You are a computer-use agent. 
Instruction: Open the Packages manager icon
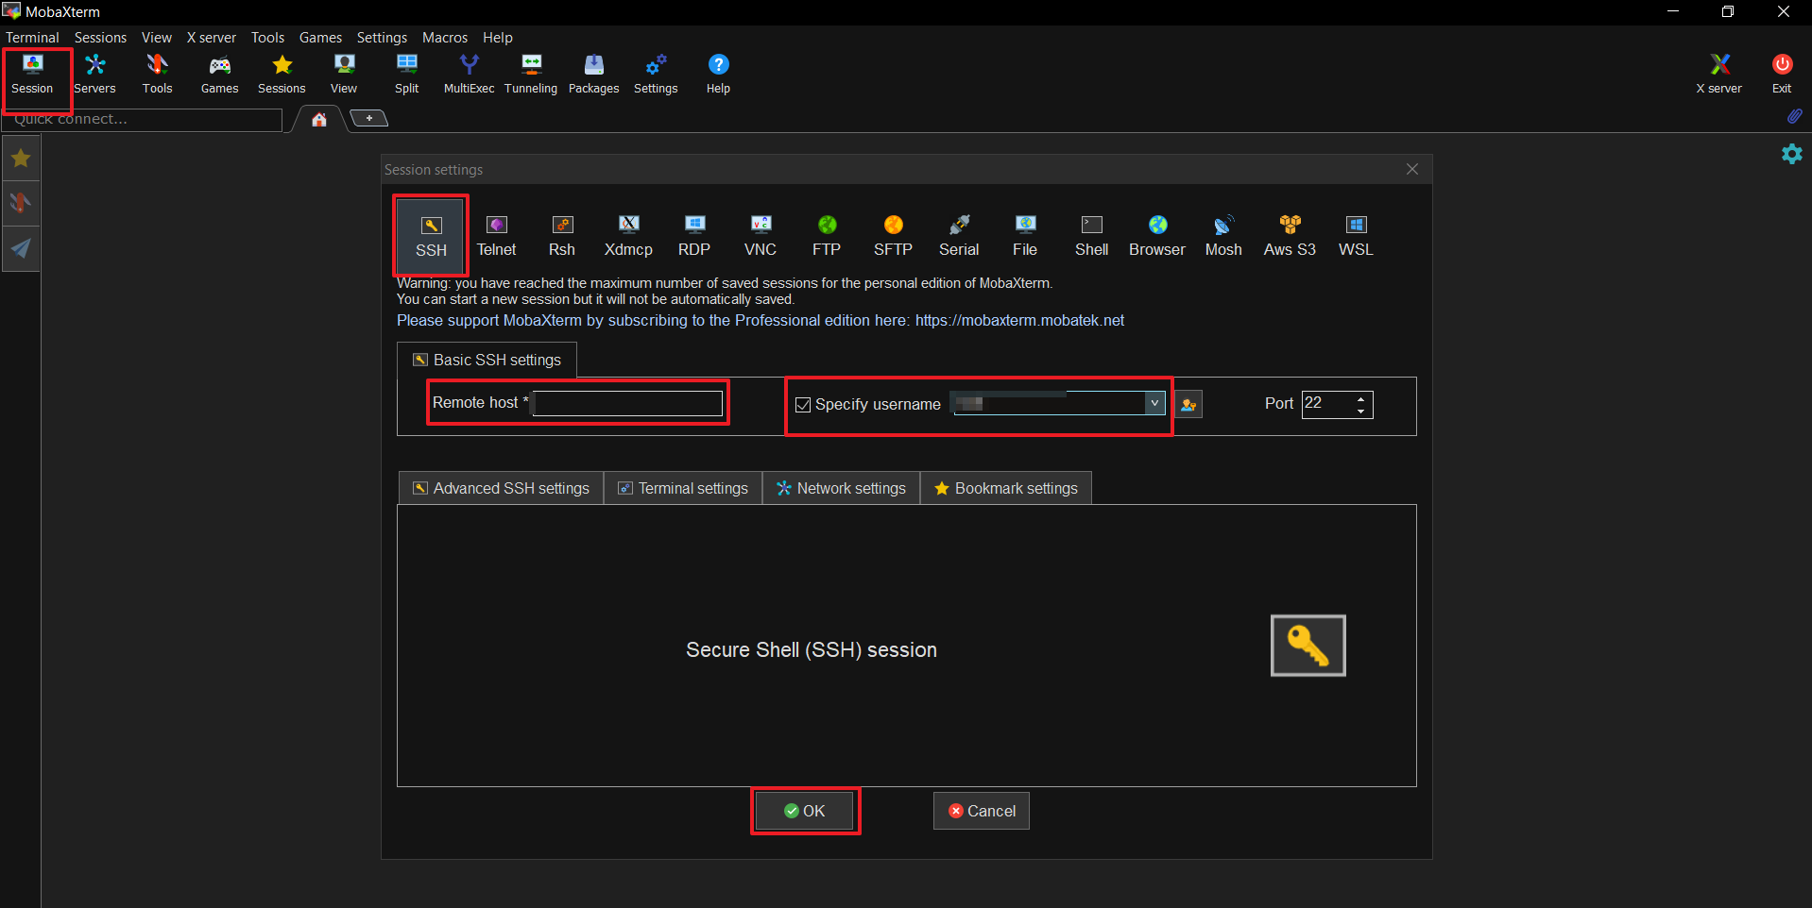click(593, 74)
